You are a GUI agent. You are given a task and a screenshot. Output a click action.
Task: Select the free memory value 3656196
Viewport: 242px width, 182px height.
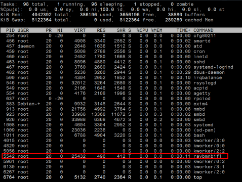(x=130, y=15)
